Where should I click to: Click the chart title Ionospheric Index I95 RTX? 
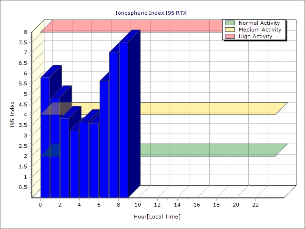[x=152, y=13]
